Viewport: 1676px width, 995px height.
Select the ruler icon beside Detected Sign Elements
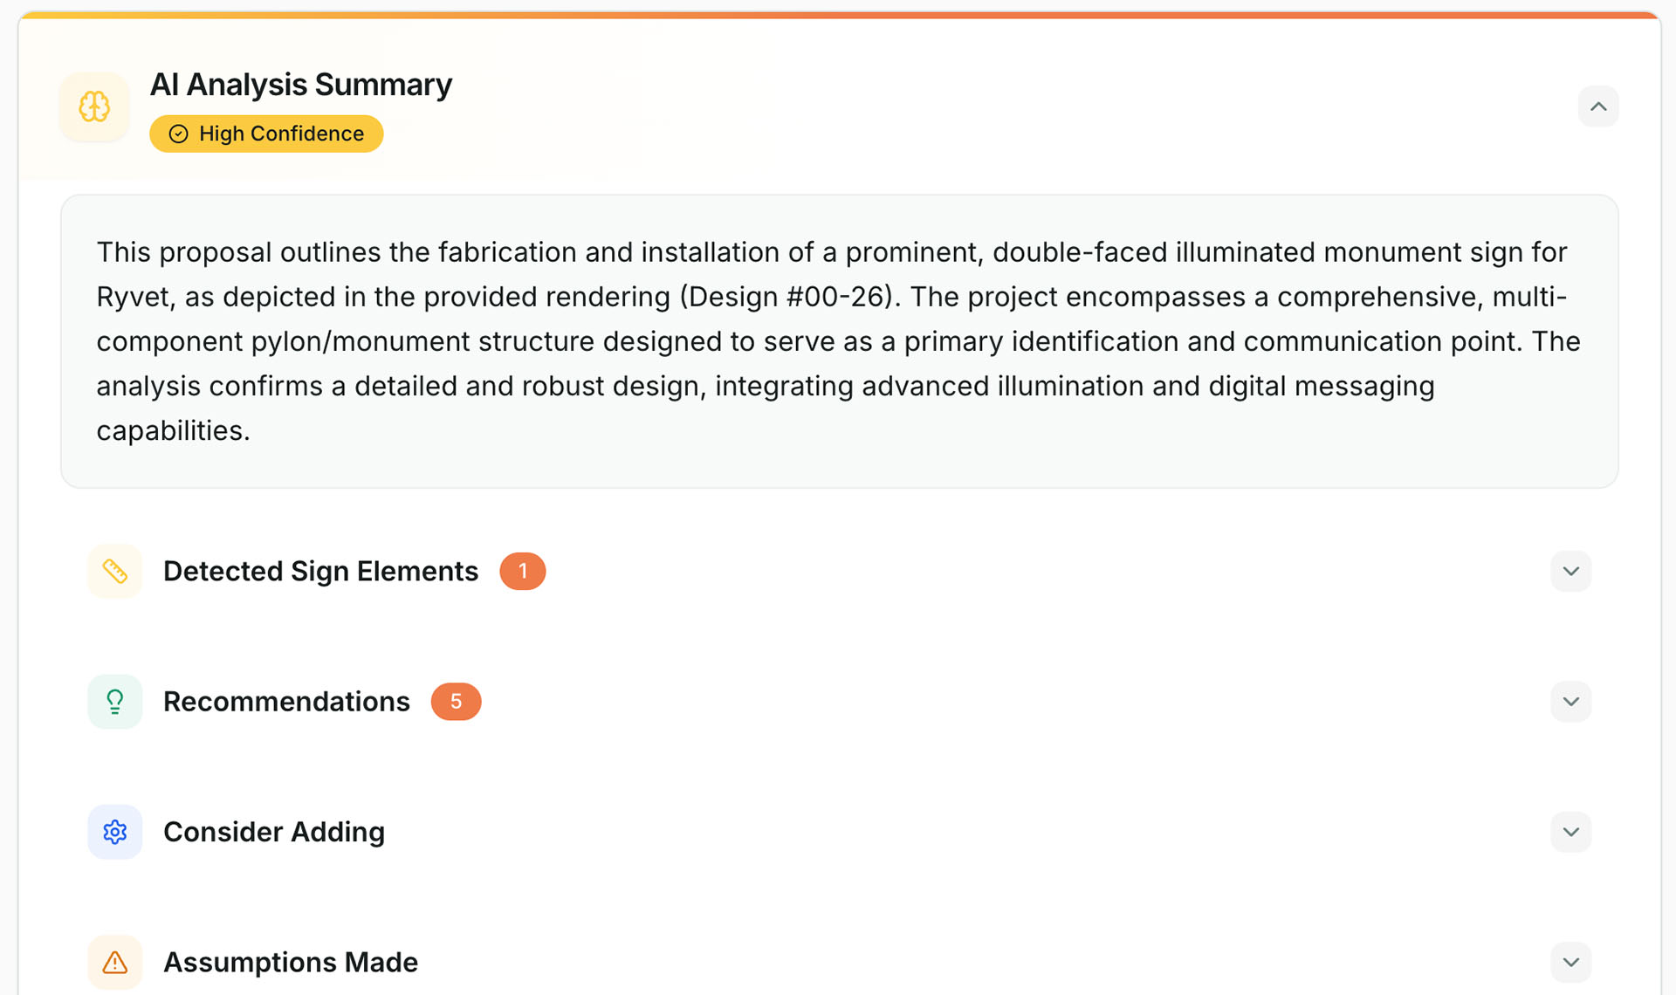tap(114, 571)
